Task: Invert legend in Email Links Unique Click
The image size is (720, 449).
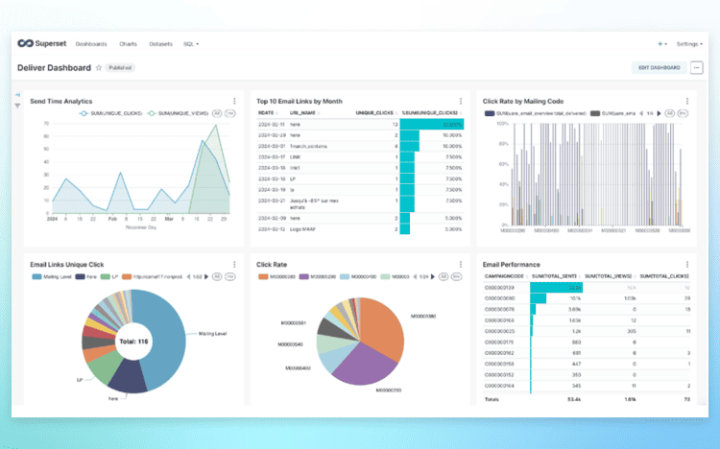Action: coord(230,277)
